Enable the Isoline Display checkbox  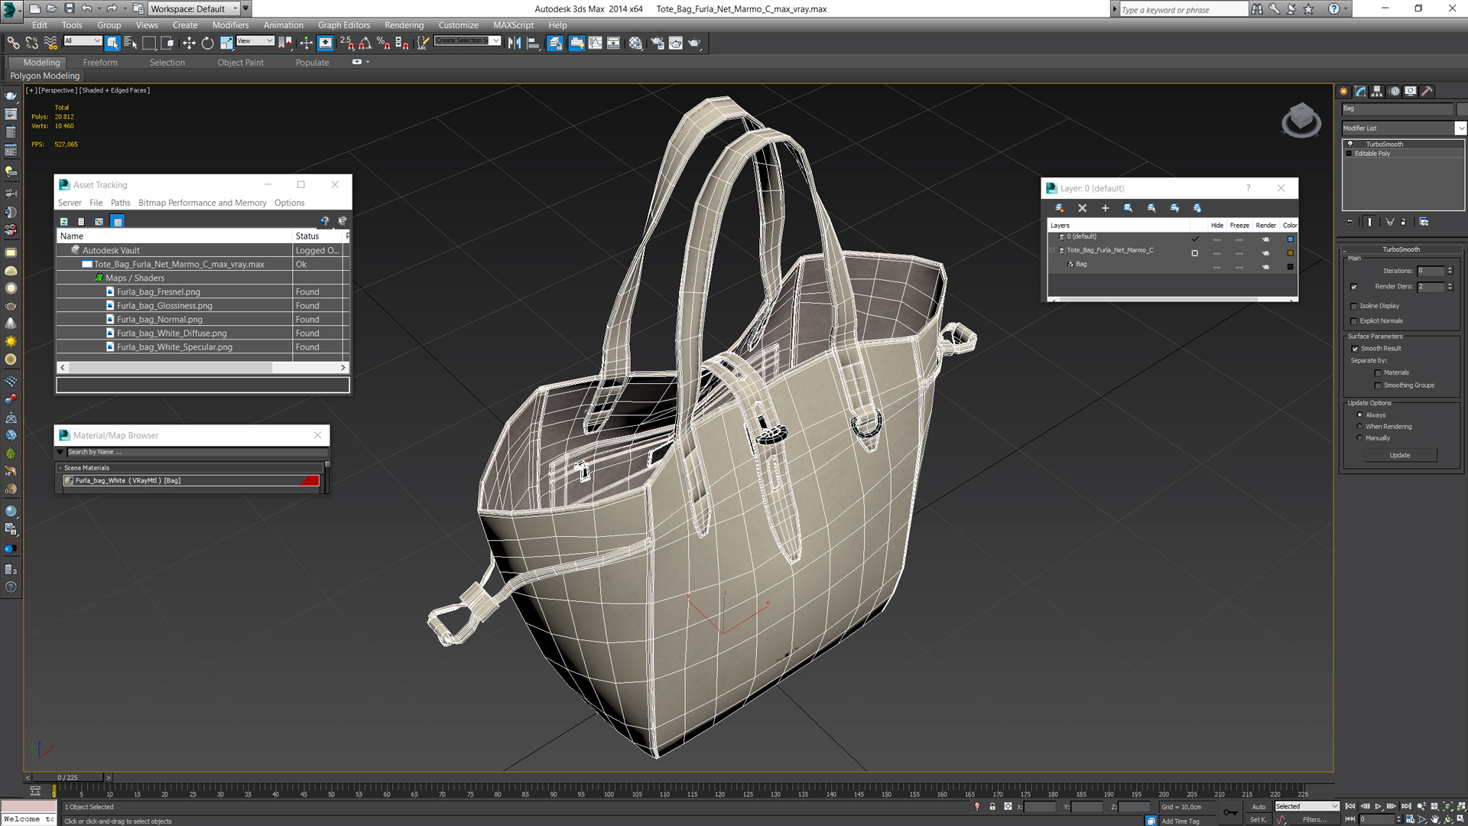pyautogui.click(x=1354, y=306)
